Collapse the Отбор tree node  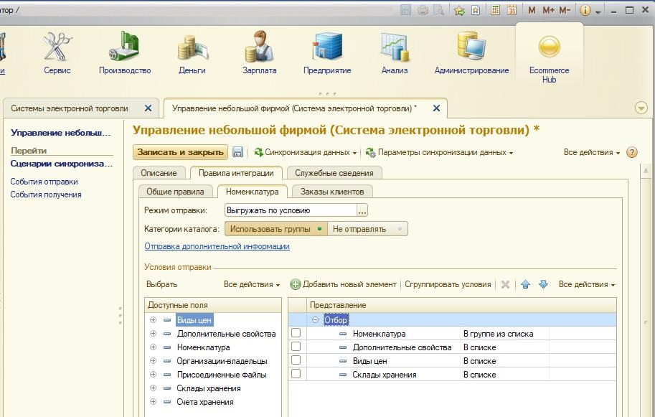tap(315, 320)
